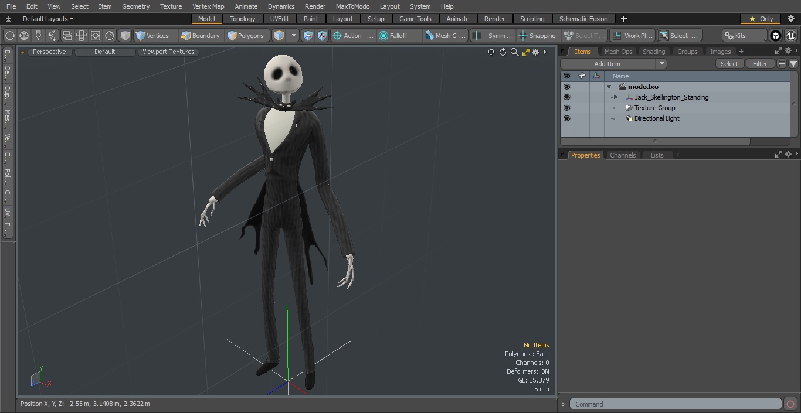The width and height of the screenshot is (801, 413).
Task: Click the curve/path tool icon beside pen
Action: click(52, 36)
